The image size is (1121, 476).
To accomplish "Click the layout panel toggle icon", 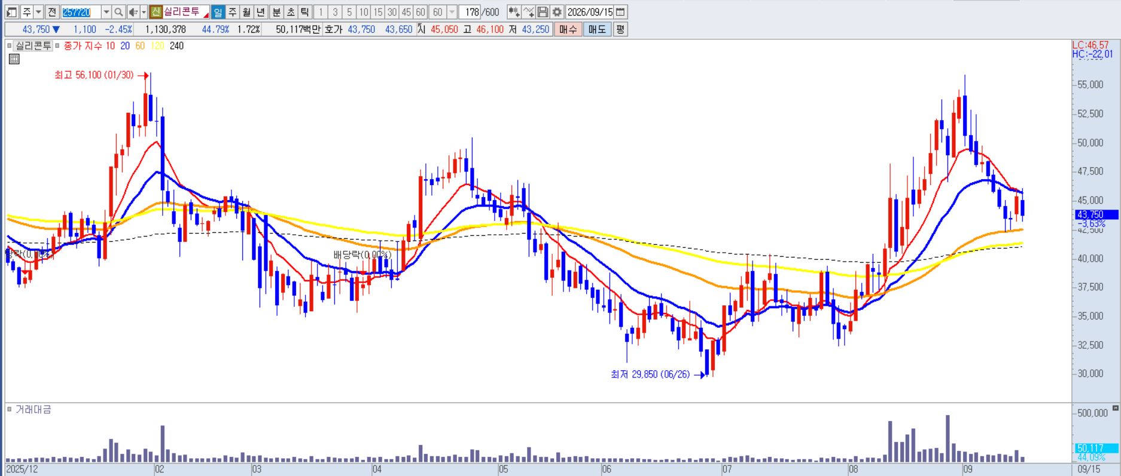I will (x=12, y=12).
